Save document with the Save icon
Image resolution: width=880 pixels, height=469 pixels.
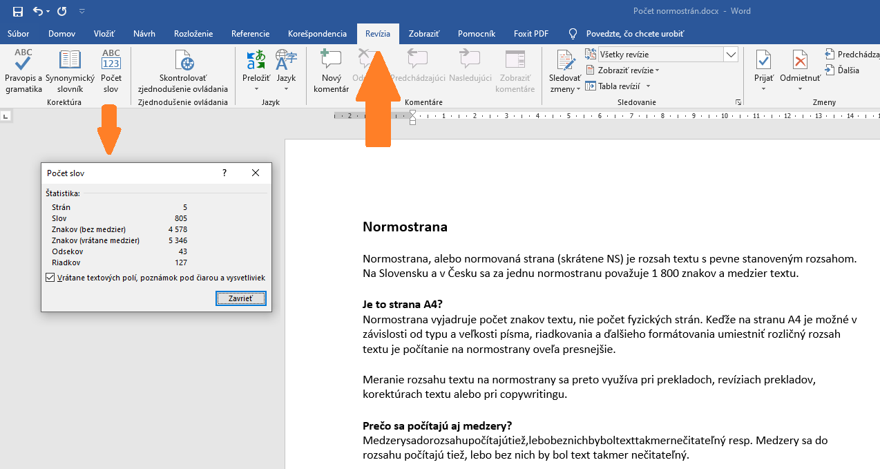[18, 11]
